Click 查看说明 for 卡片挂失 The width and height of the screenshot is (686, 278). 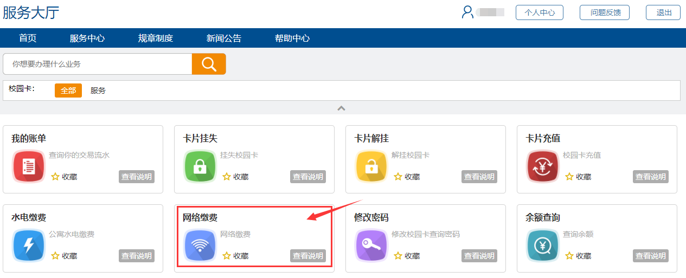click(308, 177)
